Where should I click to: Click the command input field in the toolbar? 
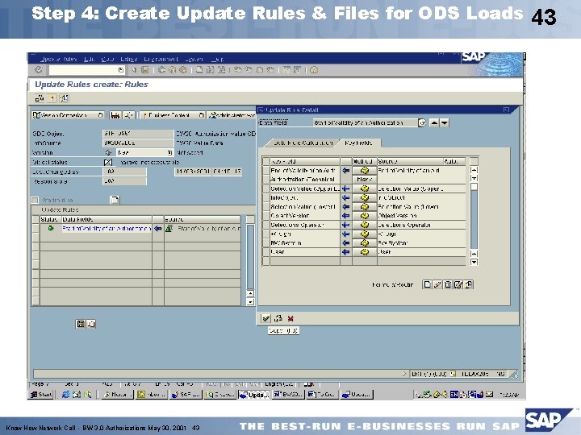coord(87,70)
